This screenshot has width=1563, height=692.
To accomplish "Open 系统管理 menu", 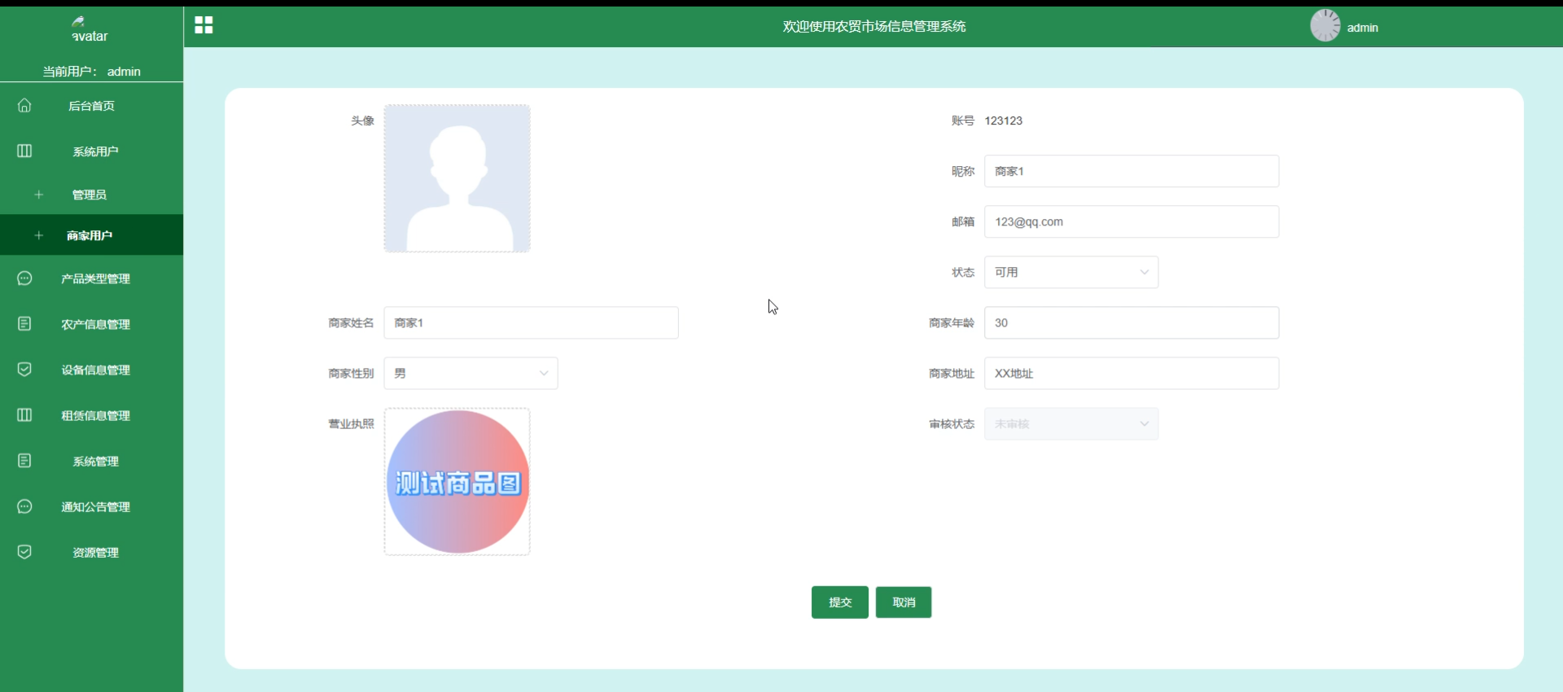I will (91, 461).
